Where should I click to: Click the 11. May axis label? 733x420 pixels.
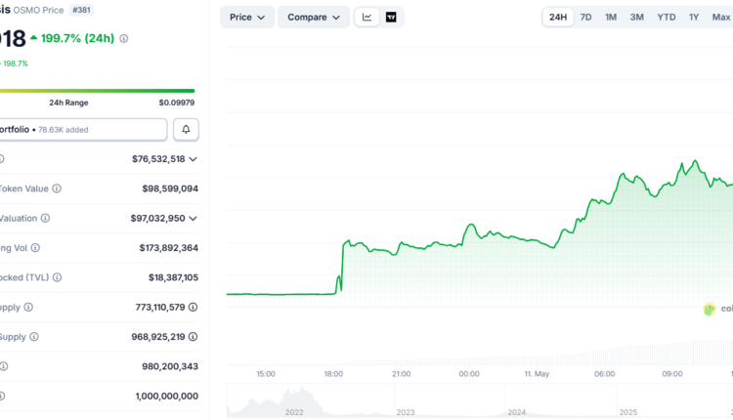[537, 374]
